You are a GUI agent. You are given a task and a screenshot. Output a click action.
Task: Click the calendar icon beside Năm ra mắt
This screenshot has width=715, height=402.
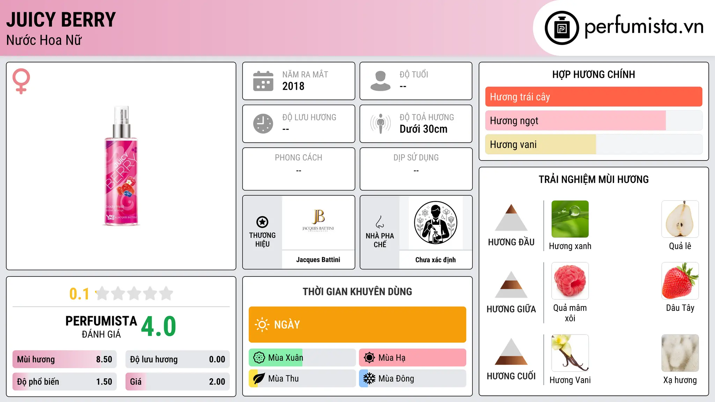pos(263,81)
